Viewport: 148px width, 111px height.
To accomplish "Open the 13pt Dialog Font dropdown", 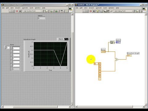I will [x=124, y=11].
